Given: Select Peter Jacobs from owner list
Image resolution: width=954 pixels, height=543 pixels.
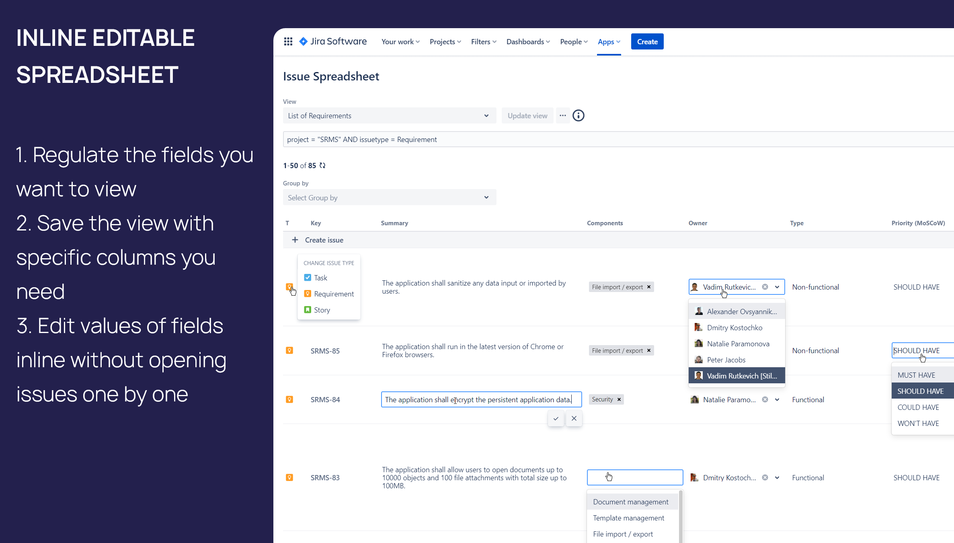Looking at the screenshot, I should [726, 360].
